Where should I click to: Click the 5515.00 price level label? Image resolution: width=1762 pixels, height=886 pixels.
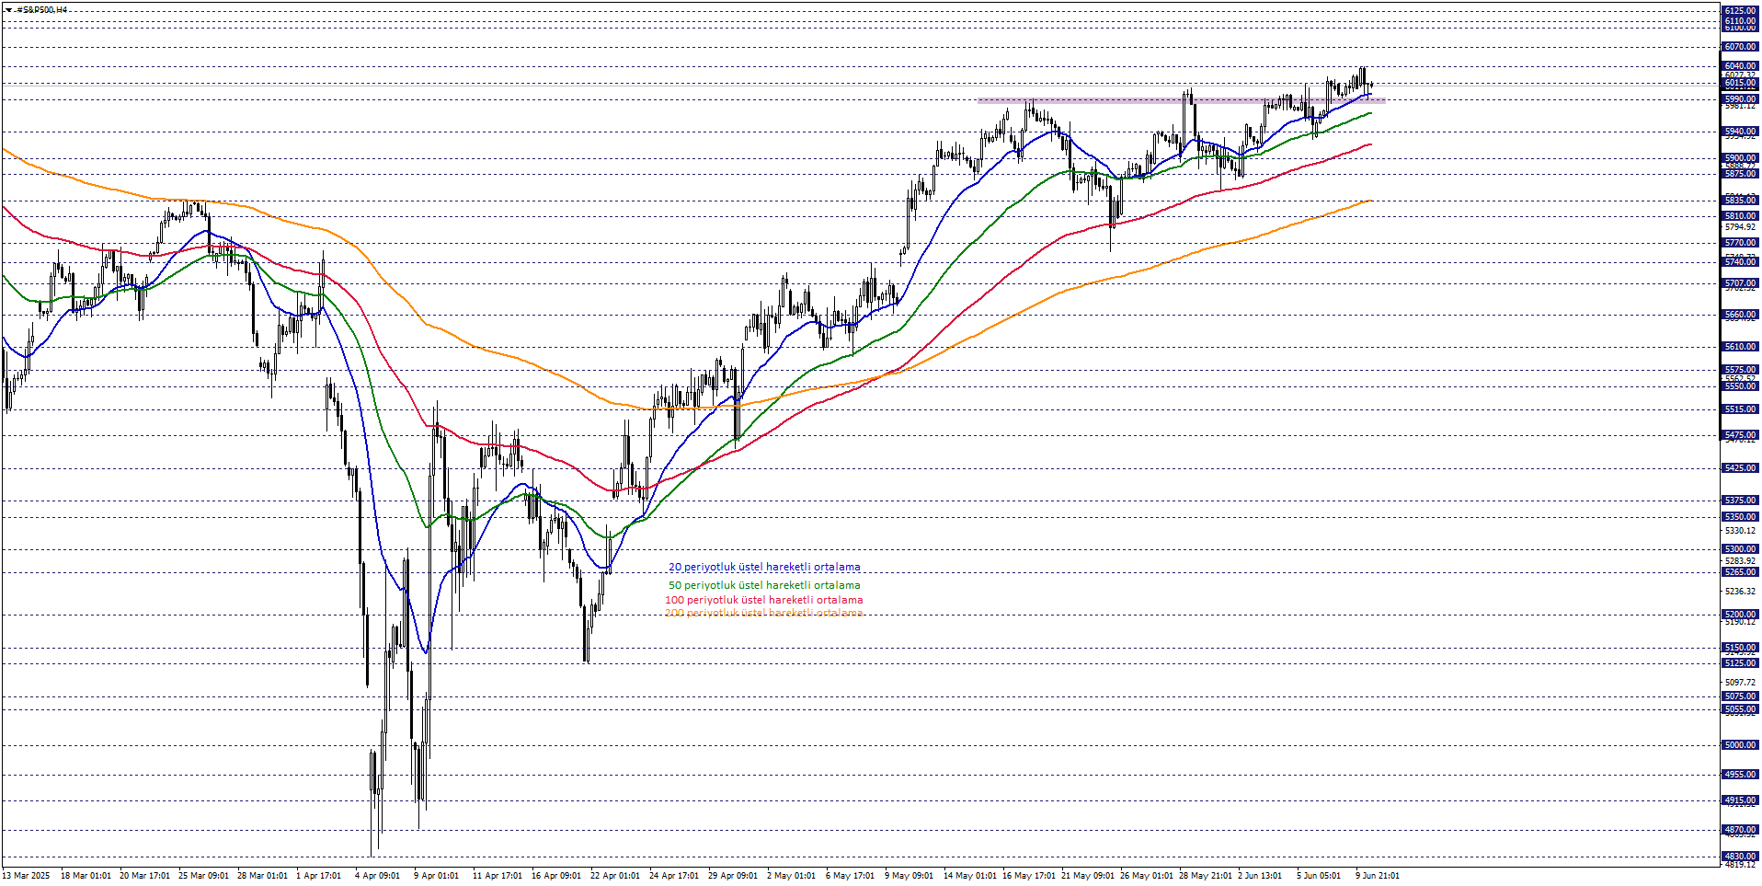point(1740,409)
